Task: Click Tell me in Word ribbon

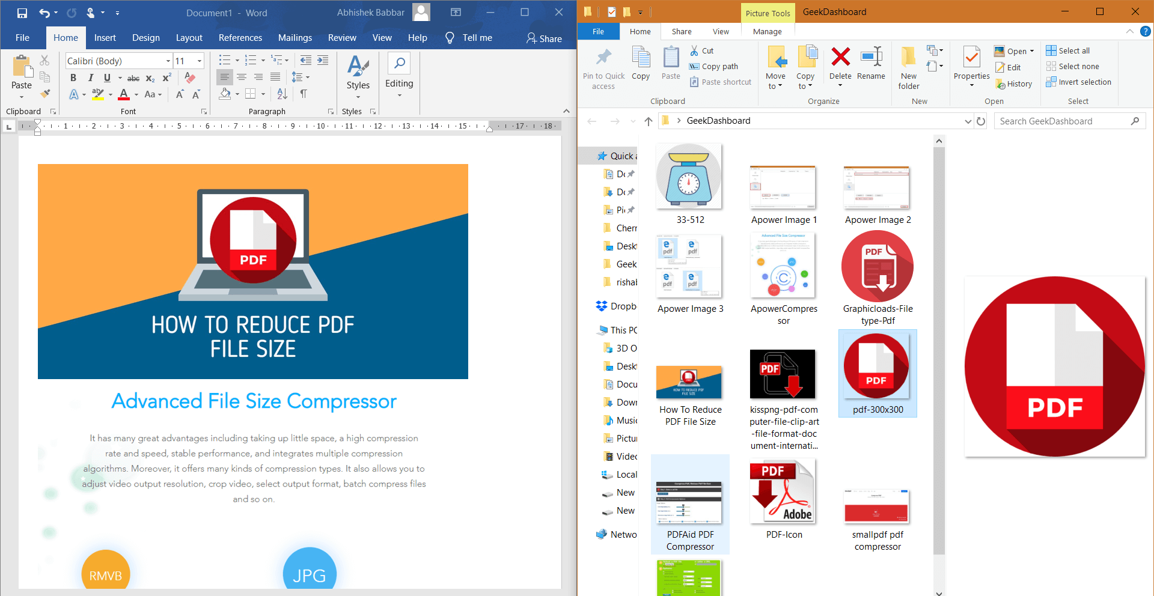Action: (468, 38)
